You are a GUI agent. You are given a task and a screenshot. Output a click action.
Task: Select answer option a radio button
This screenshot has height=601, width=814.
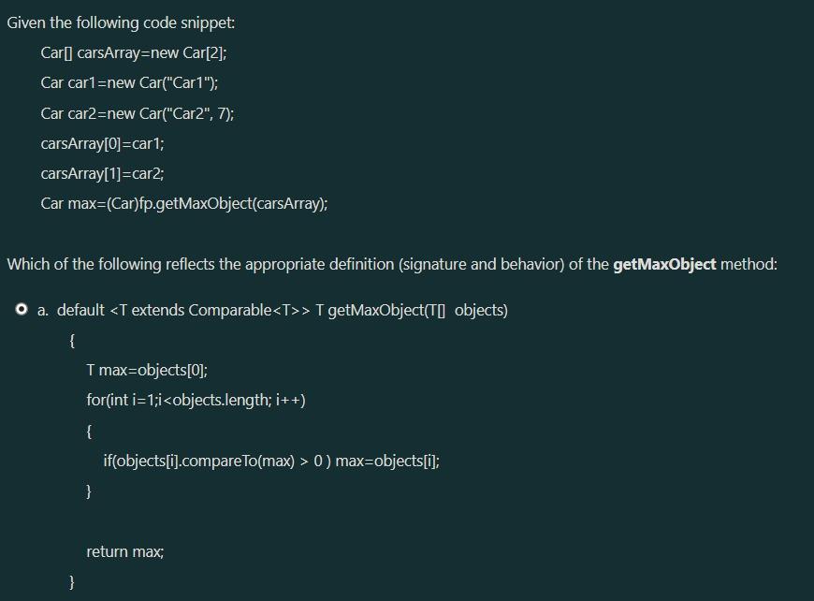pos(21,309)
